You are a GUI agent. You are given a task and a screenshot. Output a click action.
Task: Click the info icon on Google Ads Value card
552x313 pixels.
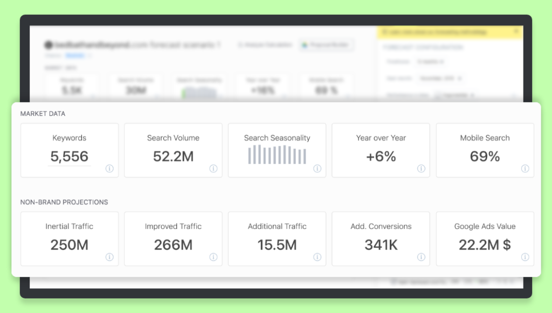click(x=525, y=258)
